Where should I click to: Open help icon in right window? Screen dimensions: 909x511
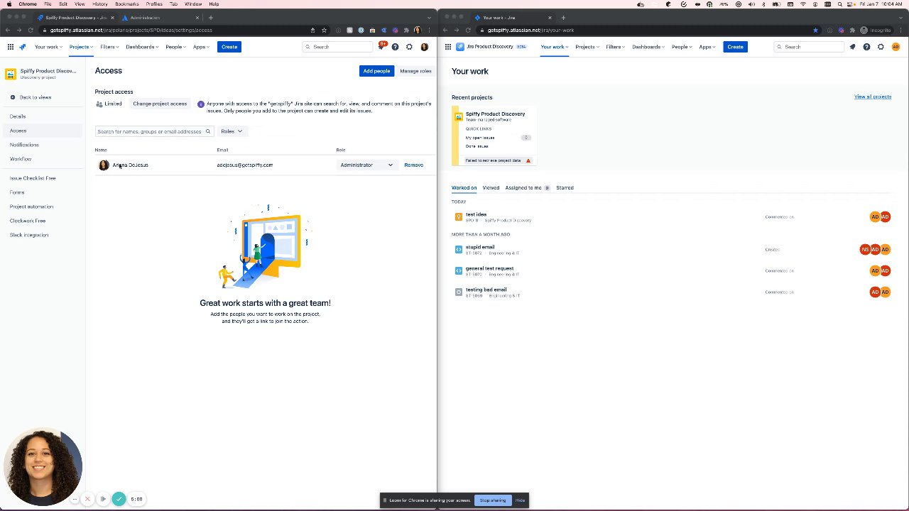pos(866,47)
